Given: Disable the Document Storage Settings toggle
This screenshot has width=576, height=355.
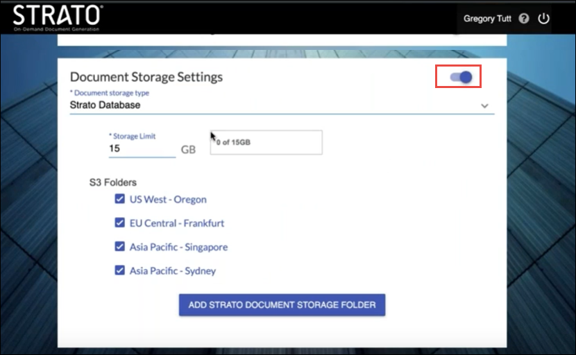Looking at the screenshot, I should click(461, 77).
